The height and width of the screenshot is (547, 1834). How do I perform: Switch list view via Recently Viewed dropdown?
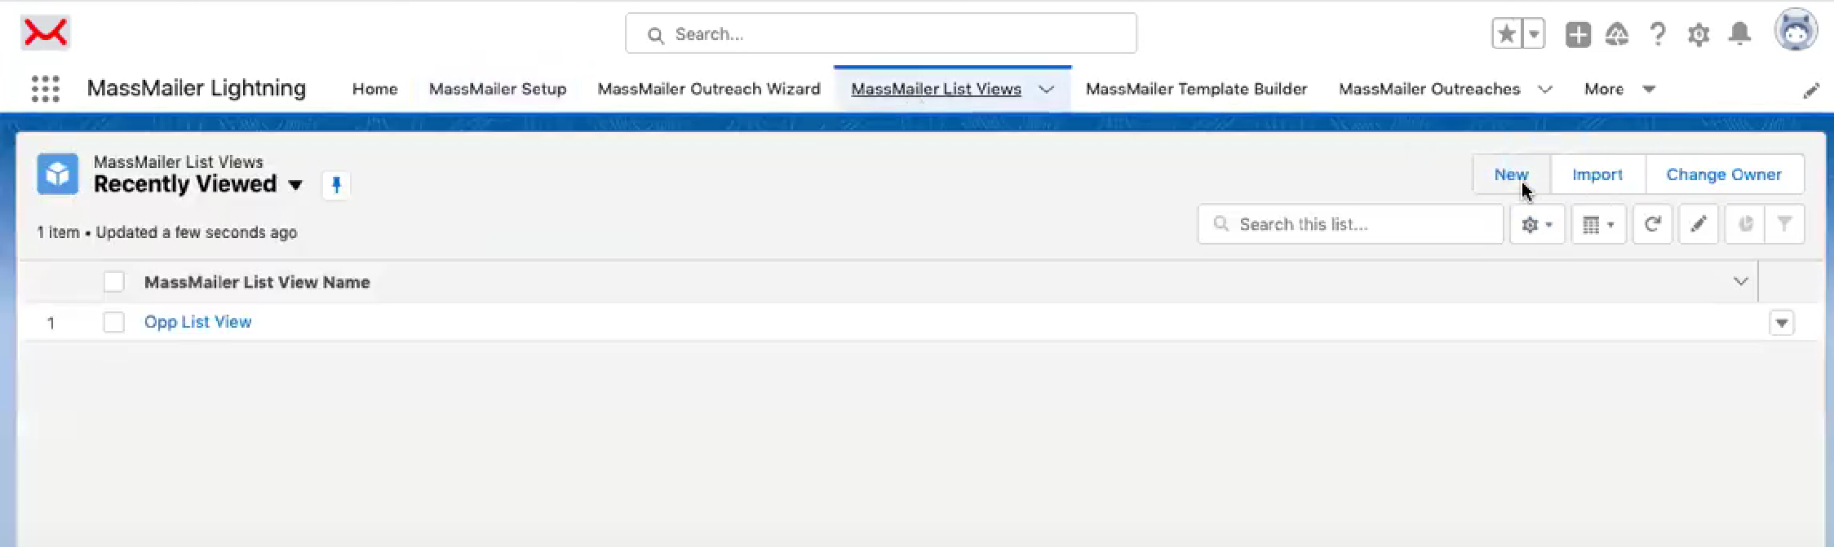(295, 185)
